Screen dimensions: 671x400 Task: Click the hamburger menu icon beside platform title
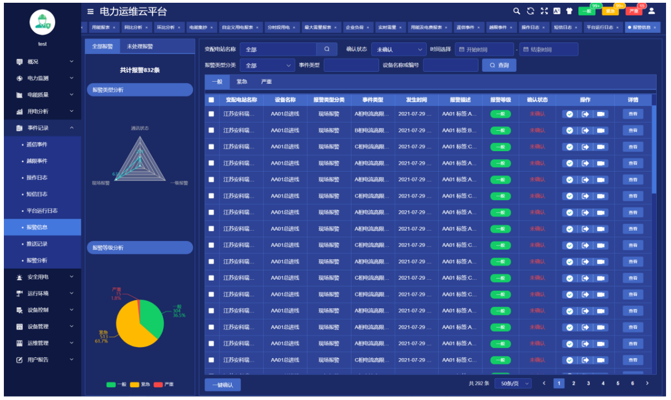[90, 12]
